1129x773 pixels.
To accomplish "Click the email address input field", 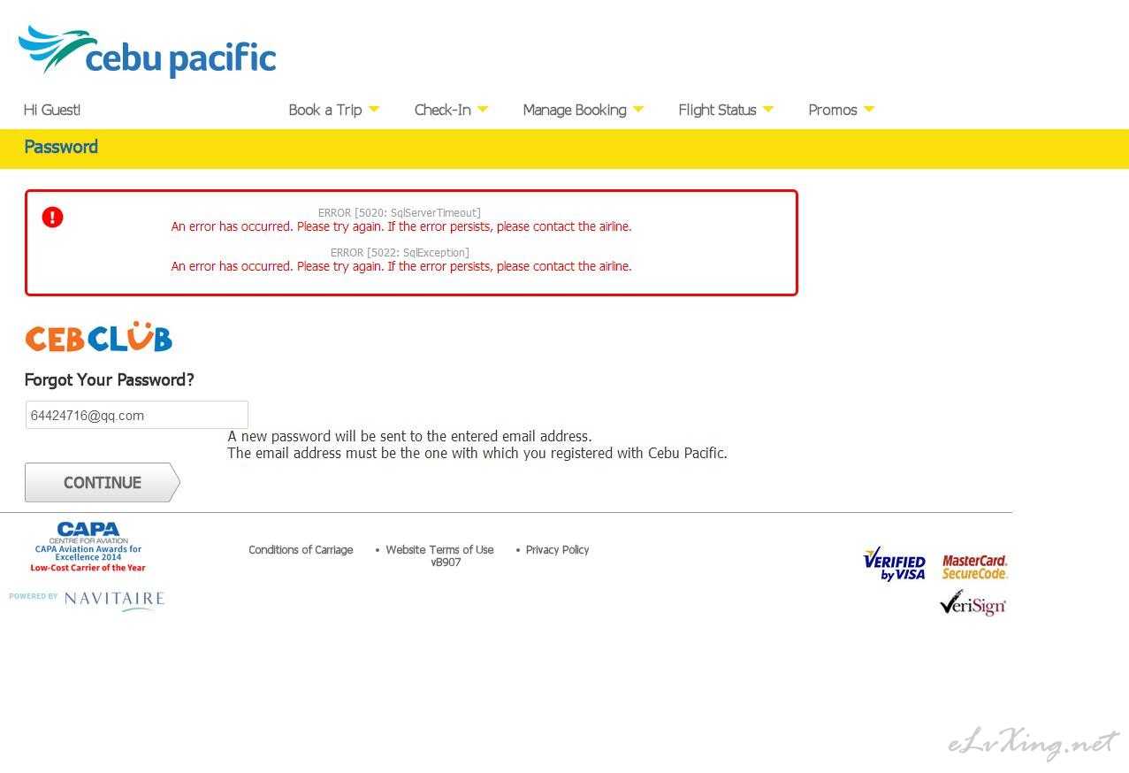I will pos(136,415).
